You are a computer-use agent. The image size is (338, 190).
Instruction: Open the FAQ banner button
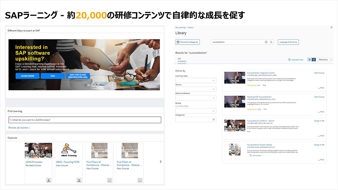click(53, 76)
